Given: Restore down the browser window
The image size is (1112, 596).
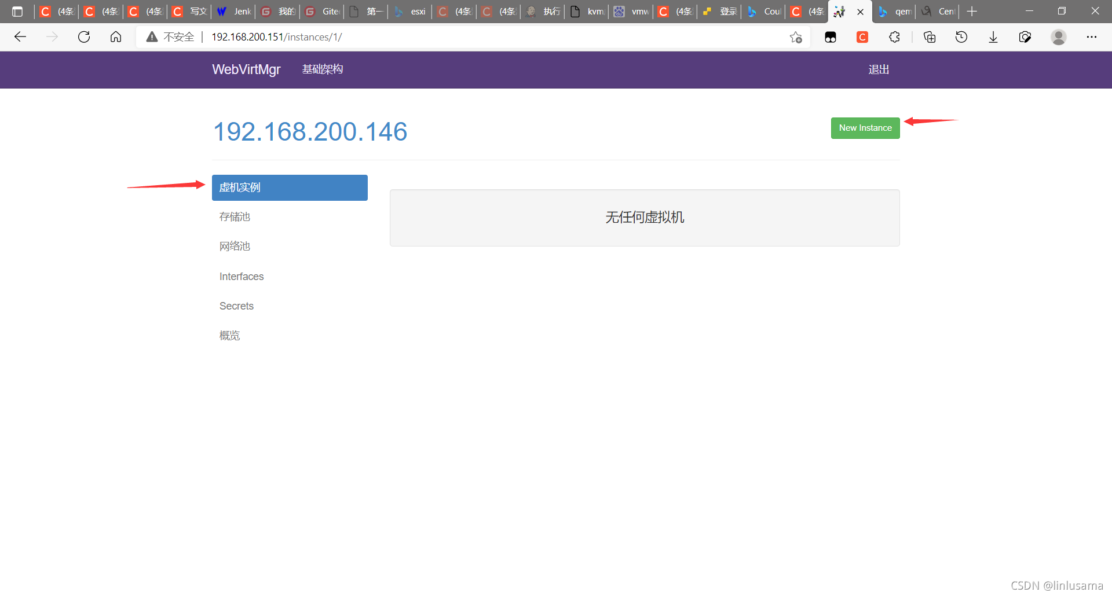Looking at the screenshot, I should pos(1062,11).
